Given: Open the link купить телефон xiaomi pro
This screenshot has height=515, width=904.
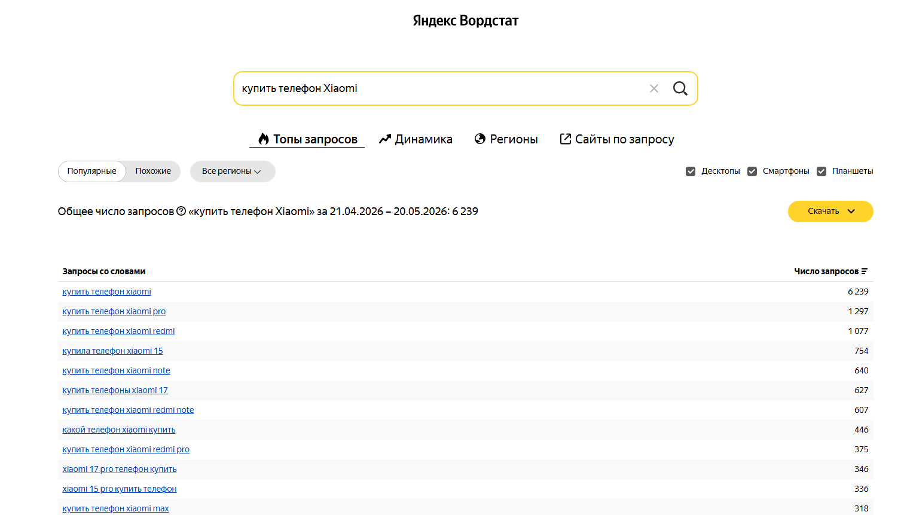Looking at the screenshot, I should pyautogui.click(x=114, y=311).
